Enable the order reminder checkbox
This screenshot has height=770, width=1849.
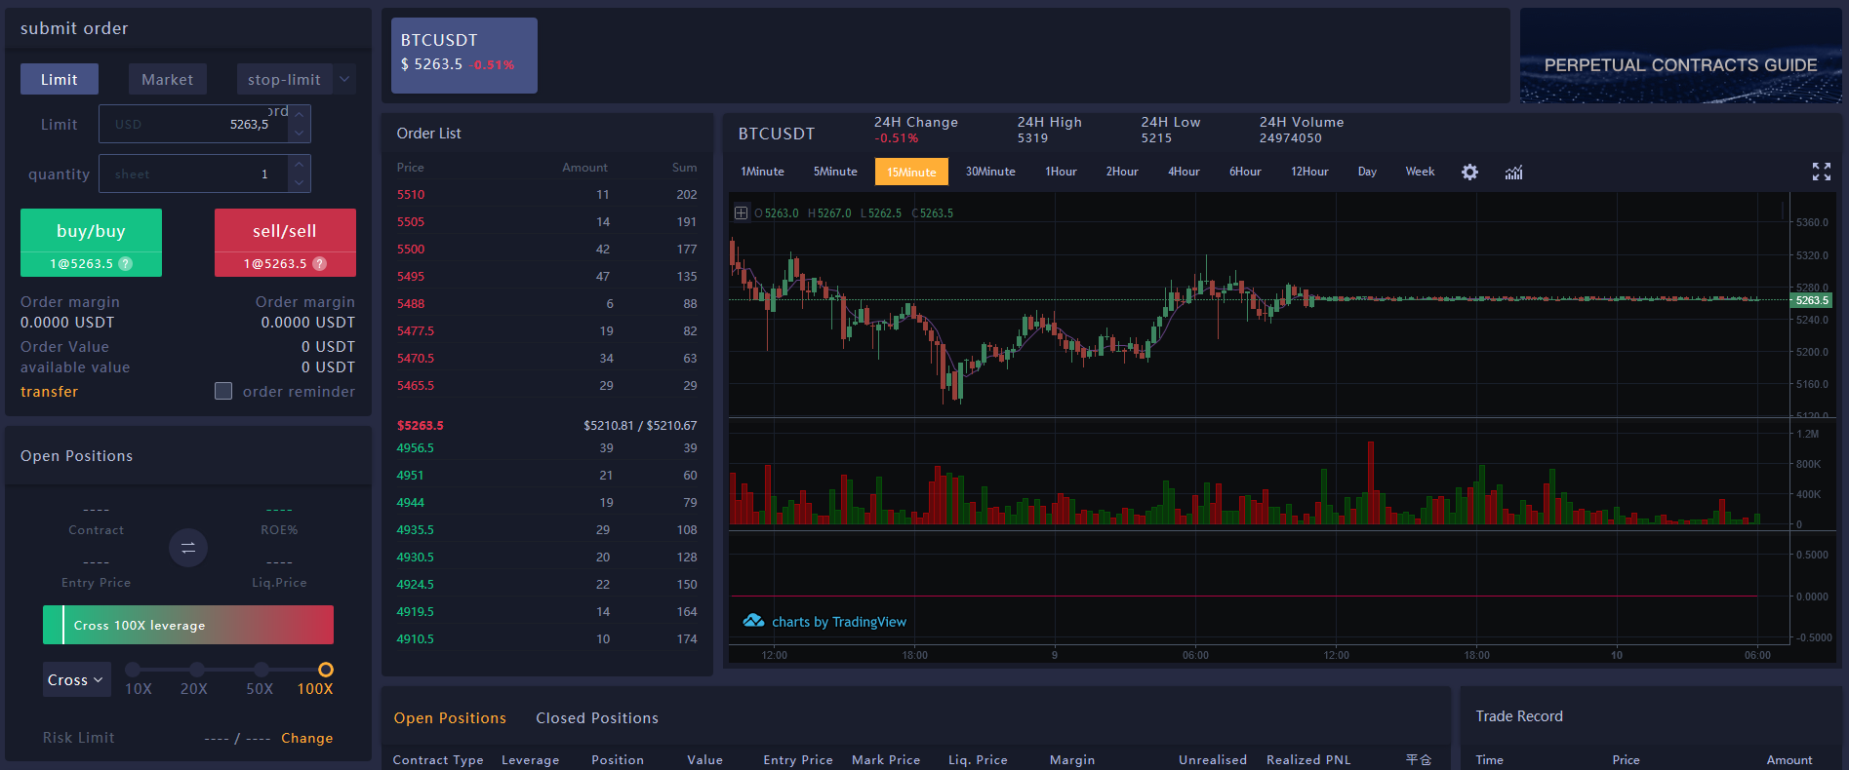click(223, 391)
